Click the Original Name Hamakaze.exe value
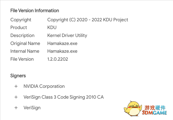173x120 pixels. 62,43
